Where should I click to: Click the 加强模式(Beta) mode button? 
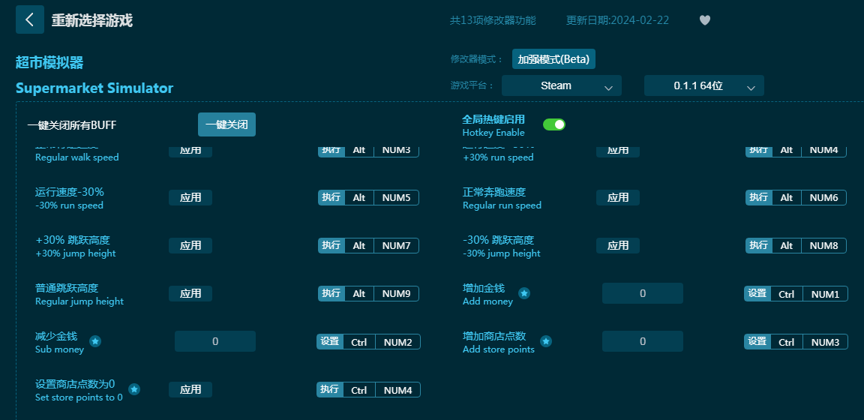point(553,59)
